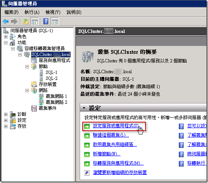The height and width of the screenshot is (183, 208).
Task: Select SQLCluster.local in the tree
Action: click(51, 55)
